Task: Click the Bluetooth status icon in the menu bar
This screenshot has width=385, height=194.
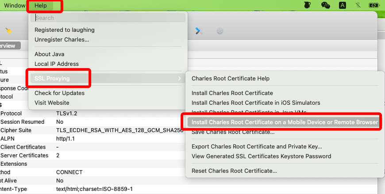Action: 358,5
